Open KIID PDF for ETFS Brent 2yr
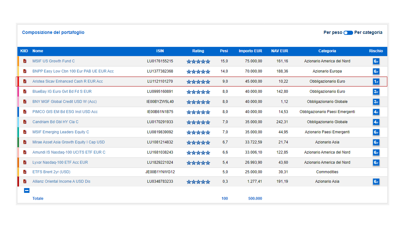Viewport: 405px width, 228px height. pyautogui.click(x=25, y=172)
